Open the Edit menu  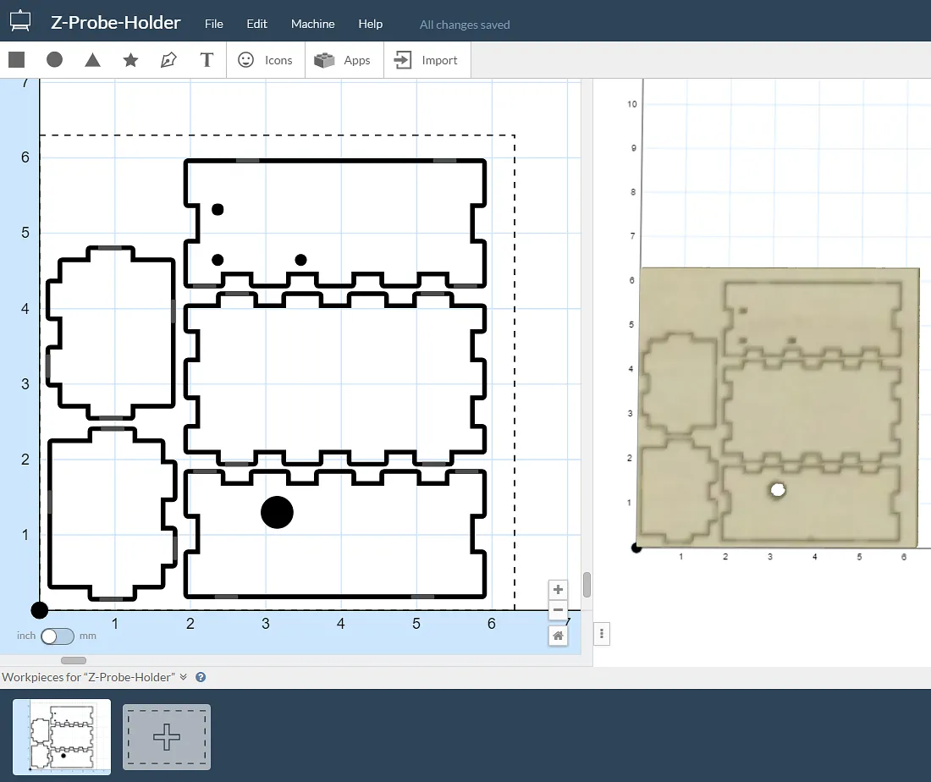tap(257, 25)
